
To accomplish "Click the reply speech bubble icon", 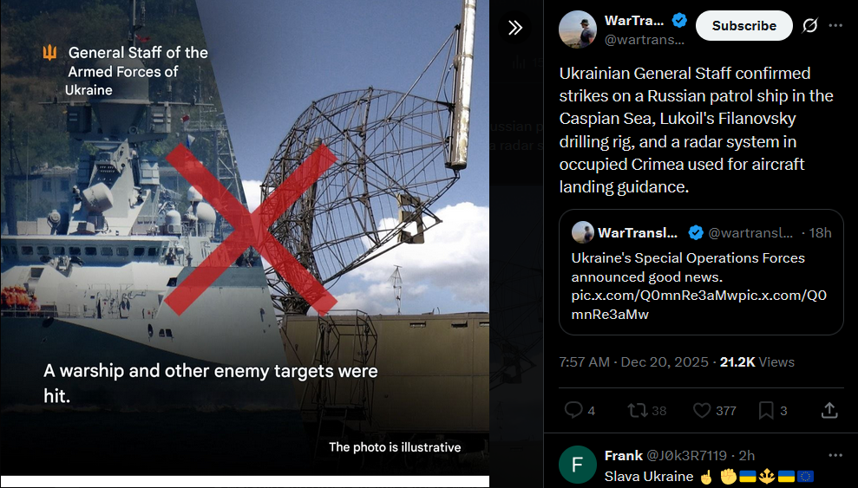I will (573, 410).
